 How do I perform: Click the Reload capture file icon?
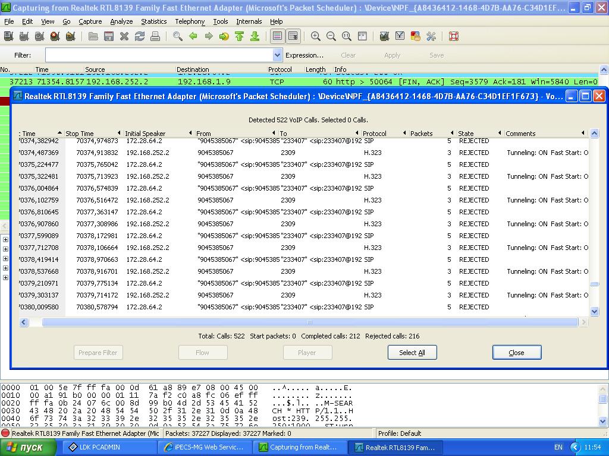(x=140, y=37)
